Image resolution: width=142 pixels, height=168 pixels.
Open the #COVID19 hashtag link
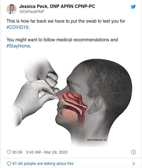(x=18, y=27)
